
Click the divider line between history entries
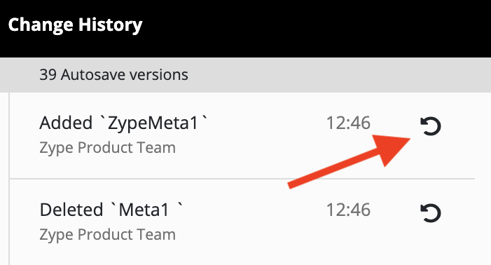pyautogui.click(x=242, y=179)
